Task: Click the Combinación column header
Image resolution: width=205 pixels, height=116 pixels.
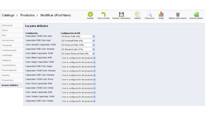Action: coord(31,33)
